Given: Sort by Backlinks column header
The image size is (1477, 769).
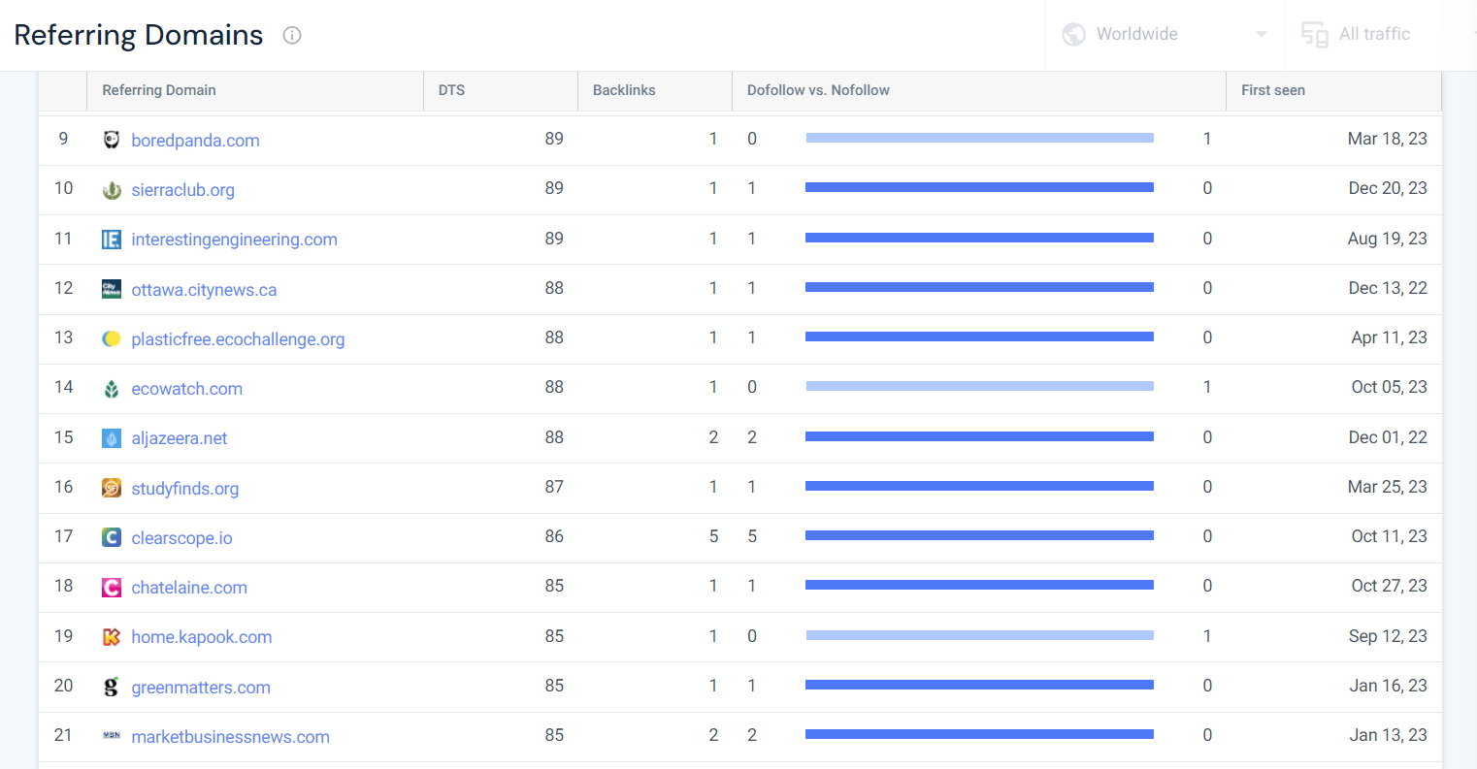Looking at the screenshot, I should (624, 90).
